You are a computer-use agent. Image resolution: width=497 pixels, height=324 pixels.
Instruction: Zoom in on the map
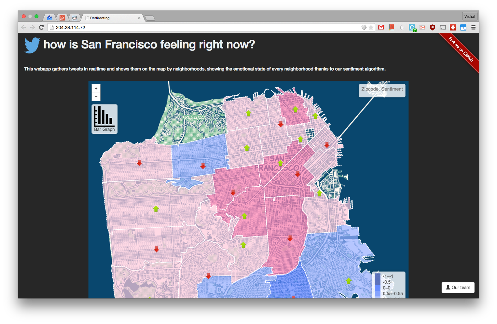tap(96, 88)
